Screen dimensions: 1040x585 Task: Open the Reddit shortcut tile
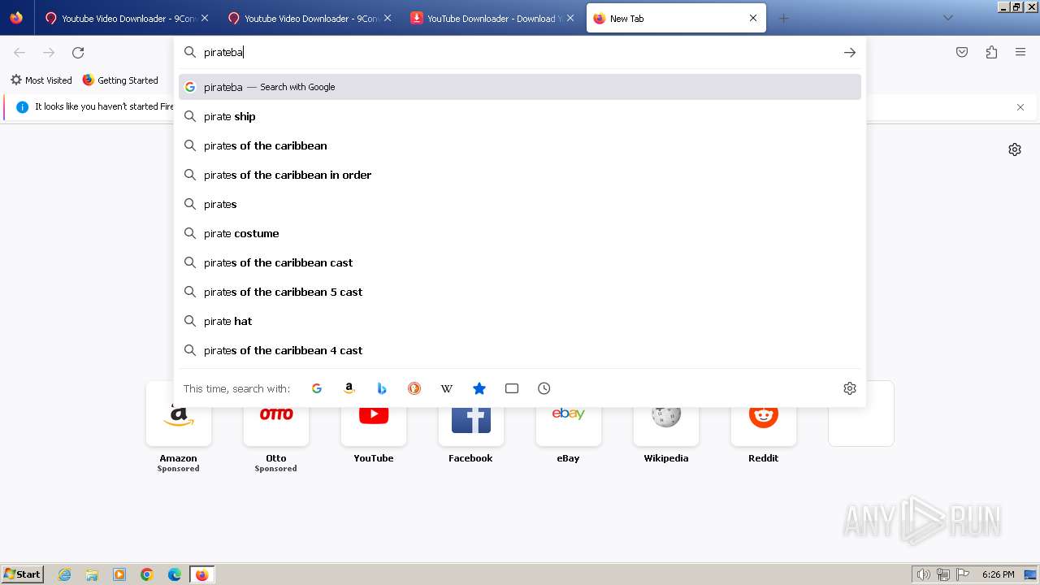[x=764, y=427]
